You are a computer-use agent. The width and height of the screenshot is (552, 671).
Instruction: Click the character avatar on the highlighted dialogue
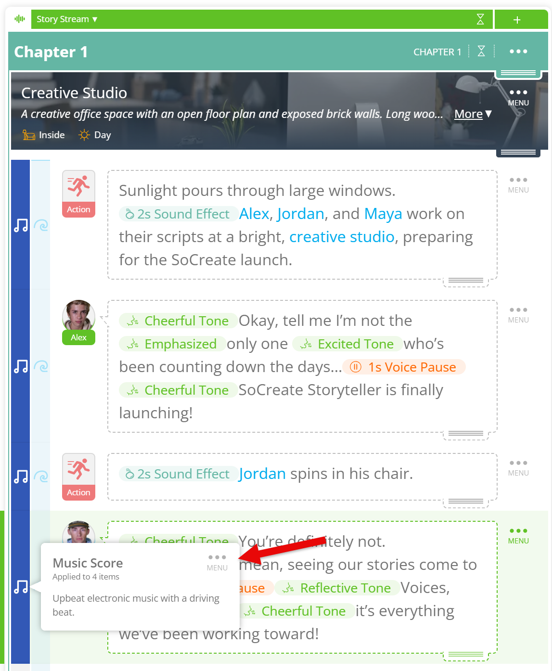78,532
